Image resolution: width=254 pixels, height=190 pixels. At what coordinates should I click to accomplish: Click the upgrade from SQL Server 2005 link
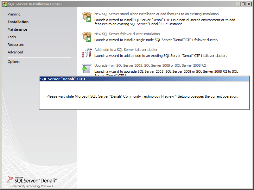pyautogui.click(x=149, y=65)
